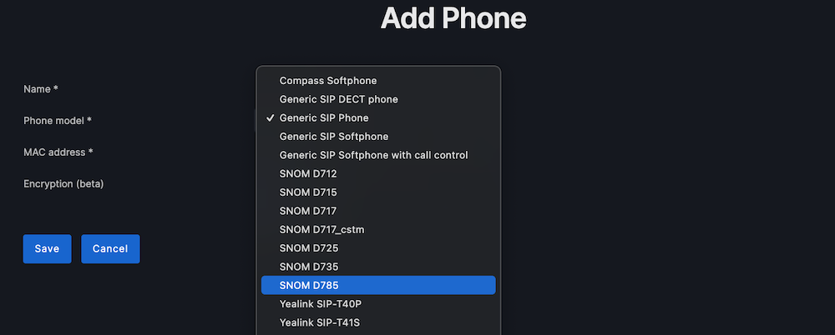The image size is (835, 335).
Task: Select SNOM D717 phone model
Action: pyautogui.click(x=308, y=211)
